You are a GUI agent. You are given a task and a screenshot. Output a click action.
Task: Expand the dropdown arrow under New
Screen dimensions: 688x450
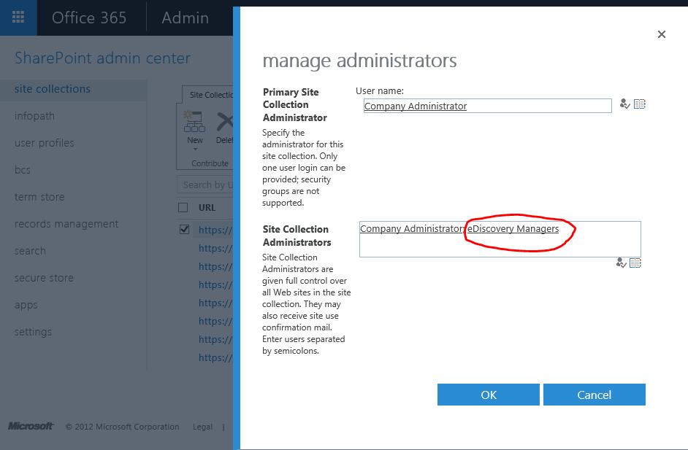[x=195, y=150]
